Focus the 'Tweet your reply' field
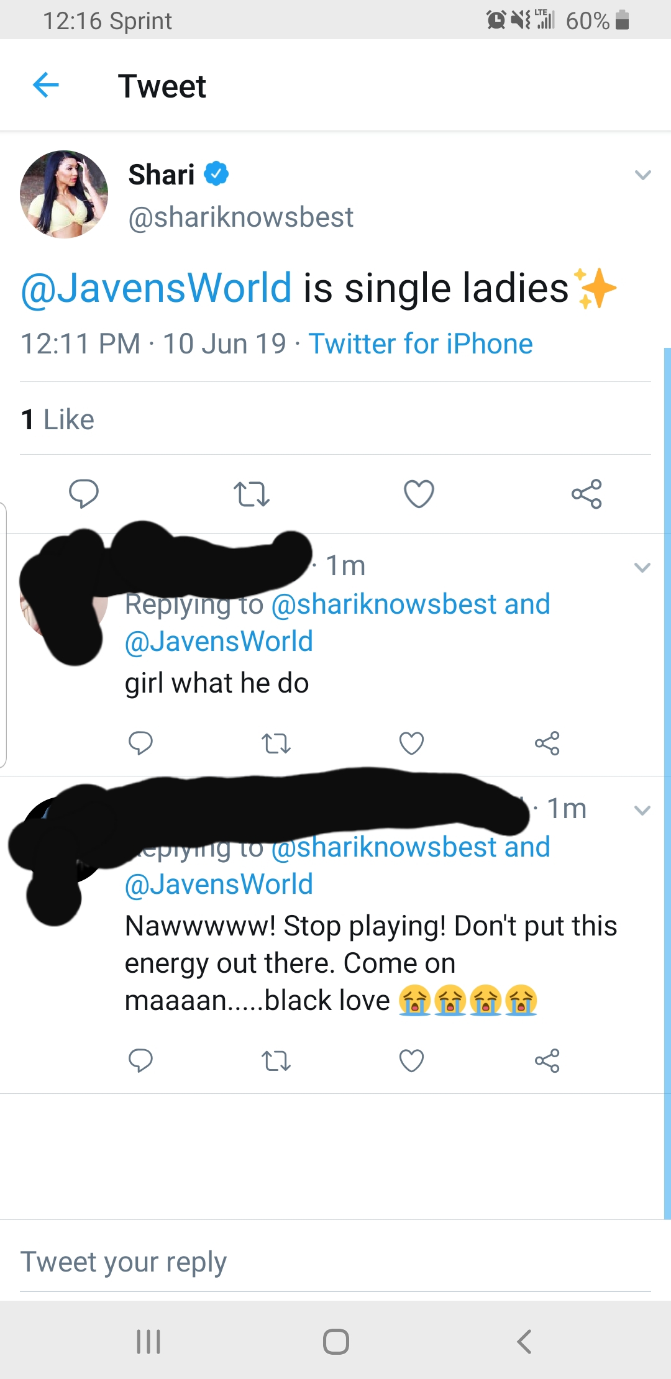Viewport: 671px width, 1379px height. point(335,1262)
